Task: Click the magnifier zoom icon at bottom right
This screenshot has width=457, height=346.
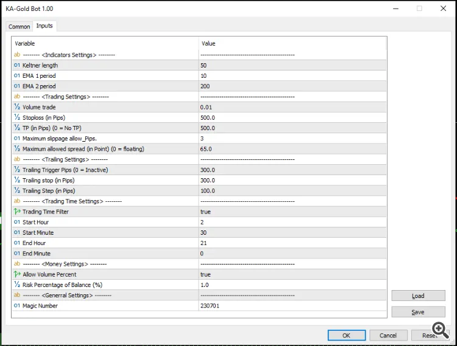Action: (441, 330)
